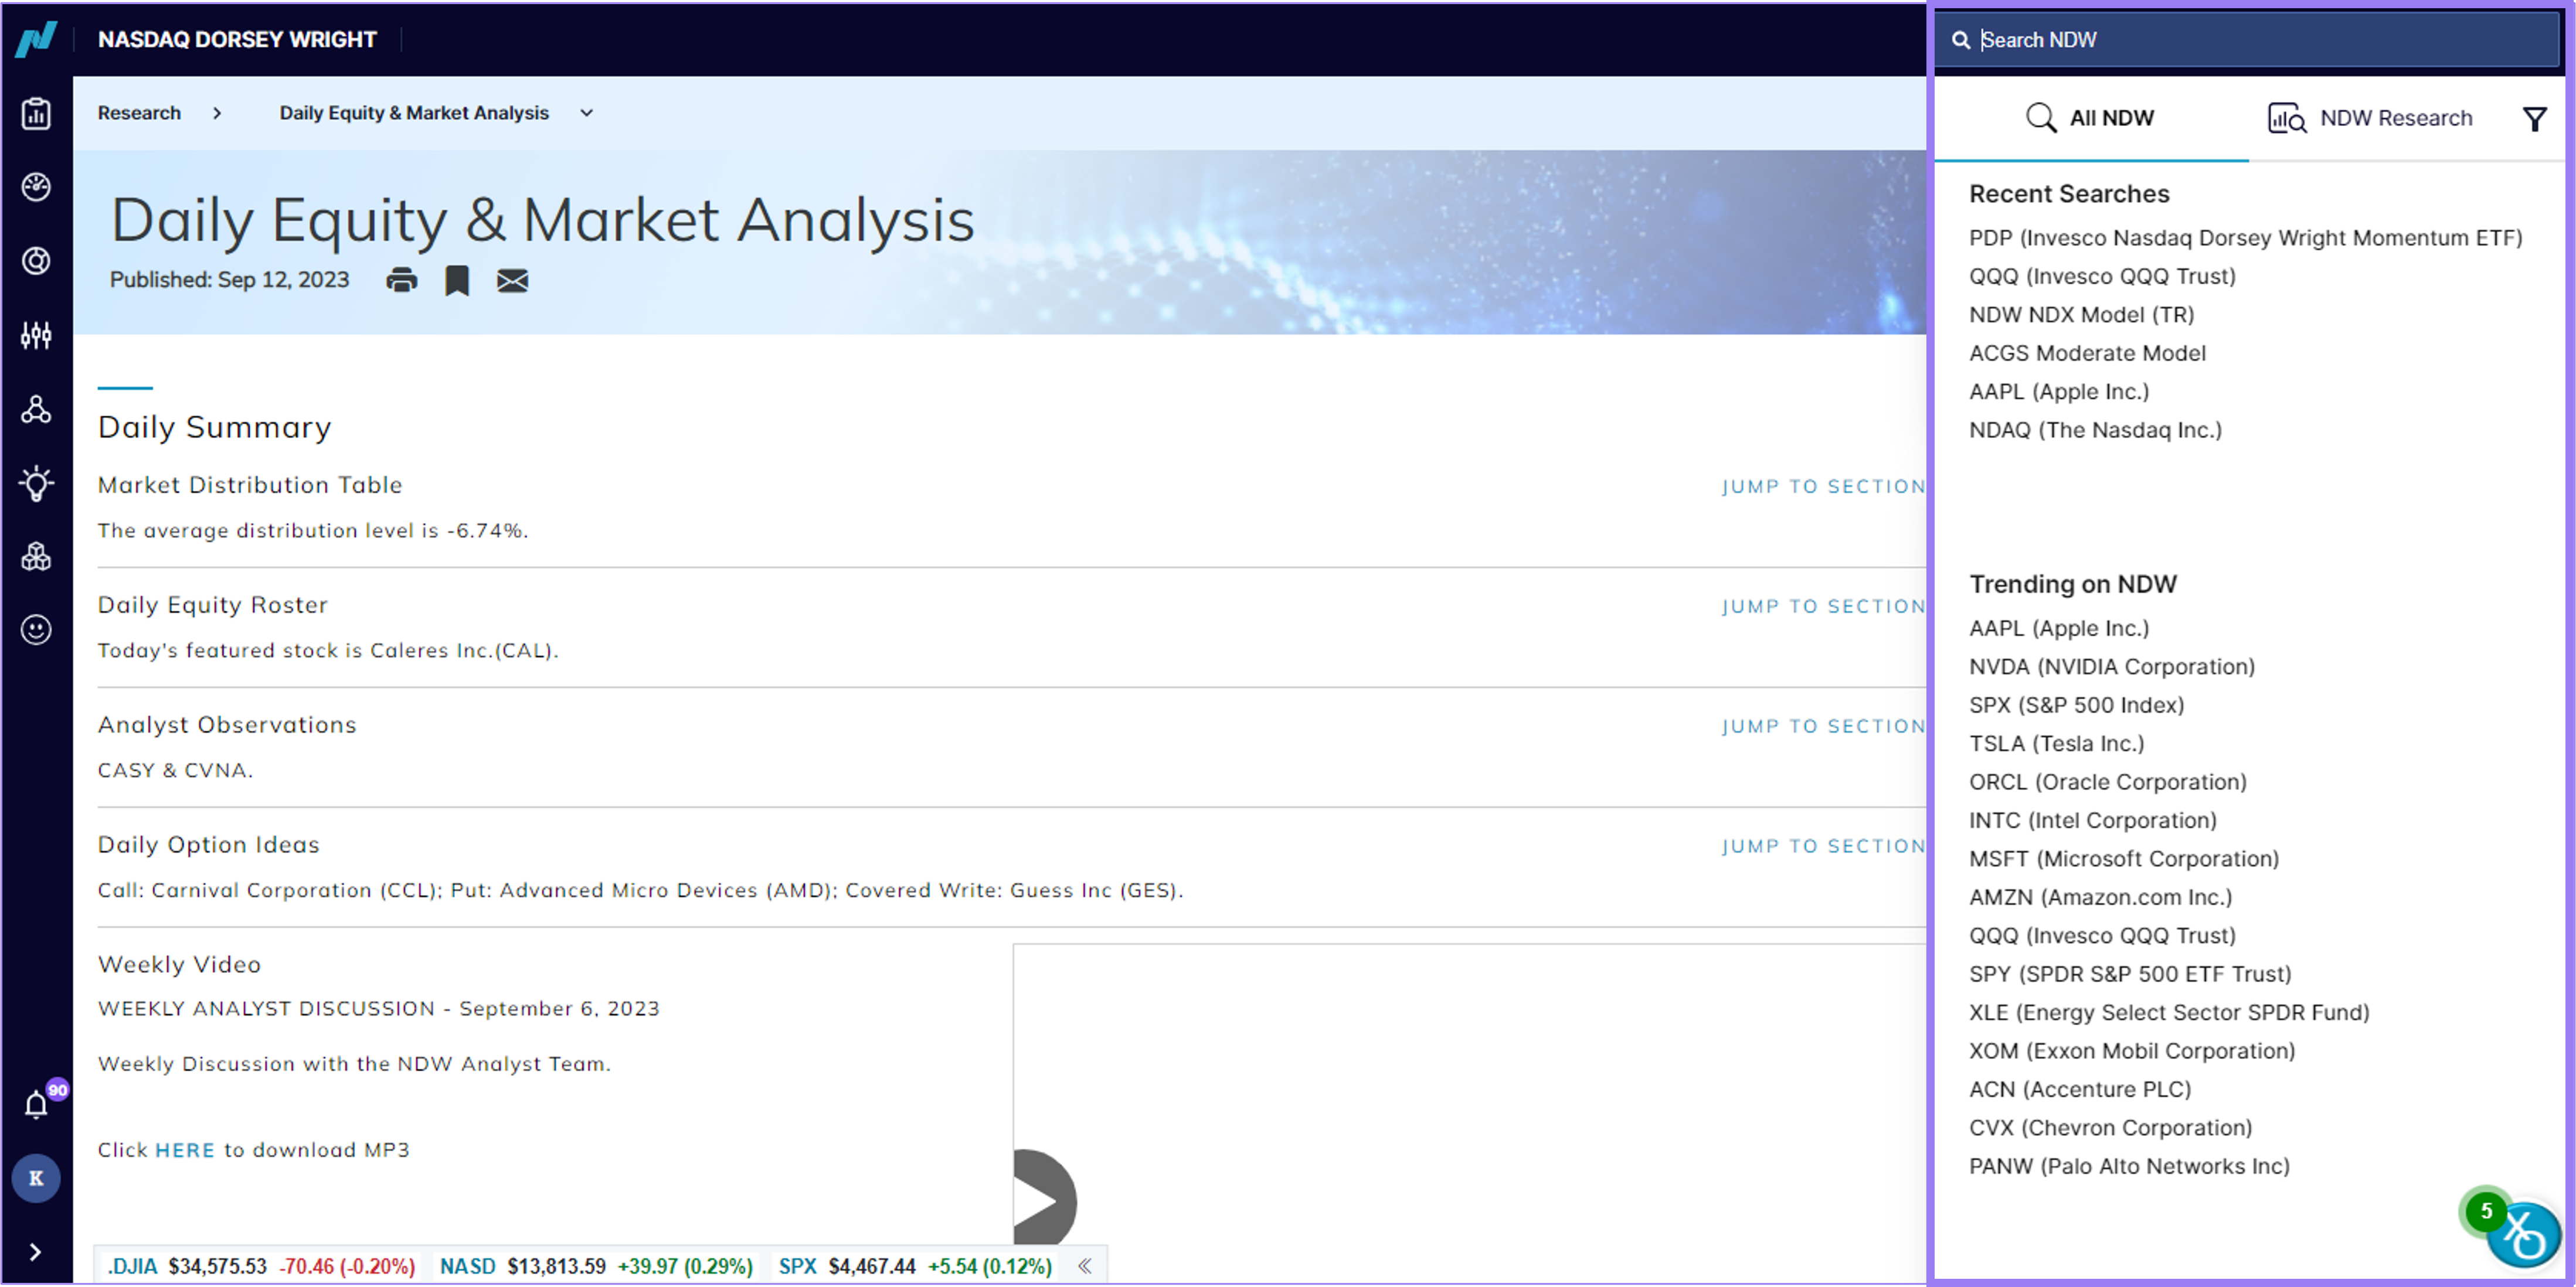The height and width of the screenshot is (1287, 2576).
Task: Click the SPX ticker in bottom bar
Action: 915,1267
